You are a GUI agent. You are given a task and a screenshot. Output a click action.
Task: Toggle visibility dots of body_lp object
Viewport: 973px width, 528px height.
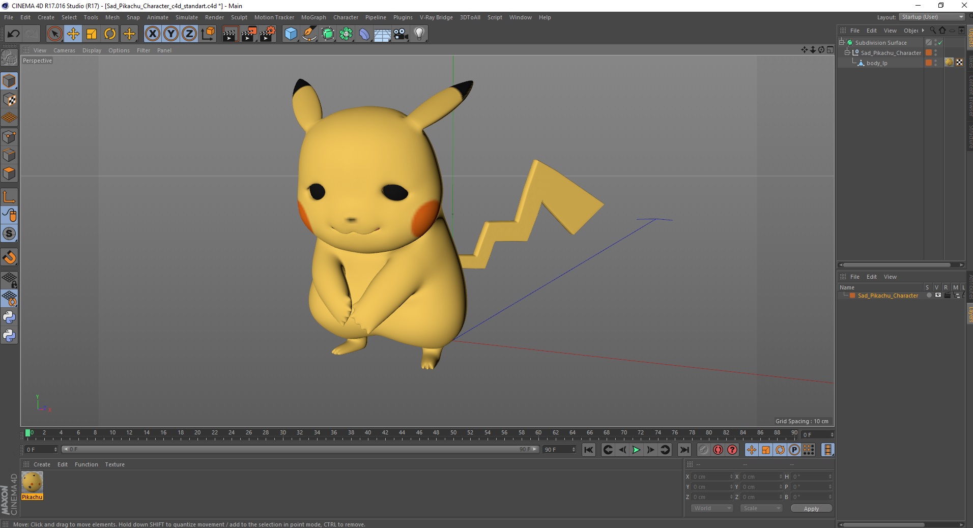point(936,63)
